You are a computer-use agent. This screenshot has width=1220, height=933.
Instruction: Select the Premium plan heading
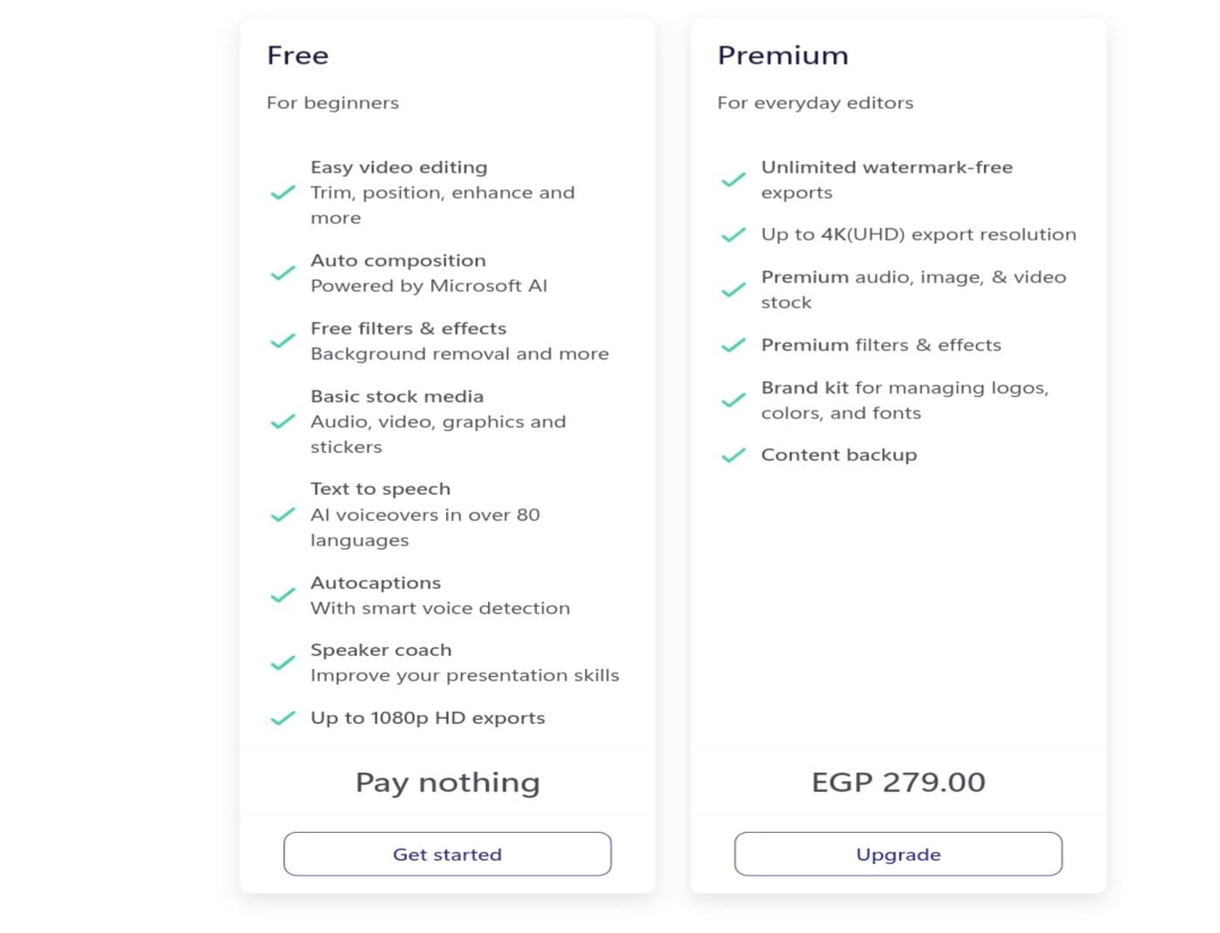tap(783, 56)
